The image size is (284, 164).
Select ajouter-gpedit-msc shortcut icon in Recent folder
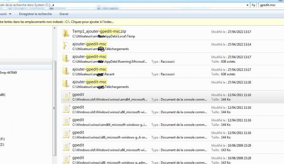(x=66, y=72)
